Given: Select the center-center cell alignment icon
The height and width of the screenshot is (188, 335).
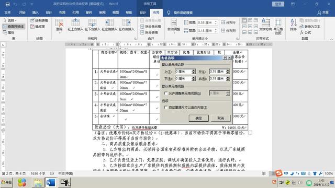Looking at the screenshot, I should [x=250, y=27].
